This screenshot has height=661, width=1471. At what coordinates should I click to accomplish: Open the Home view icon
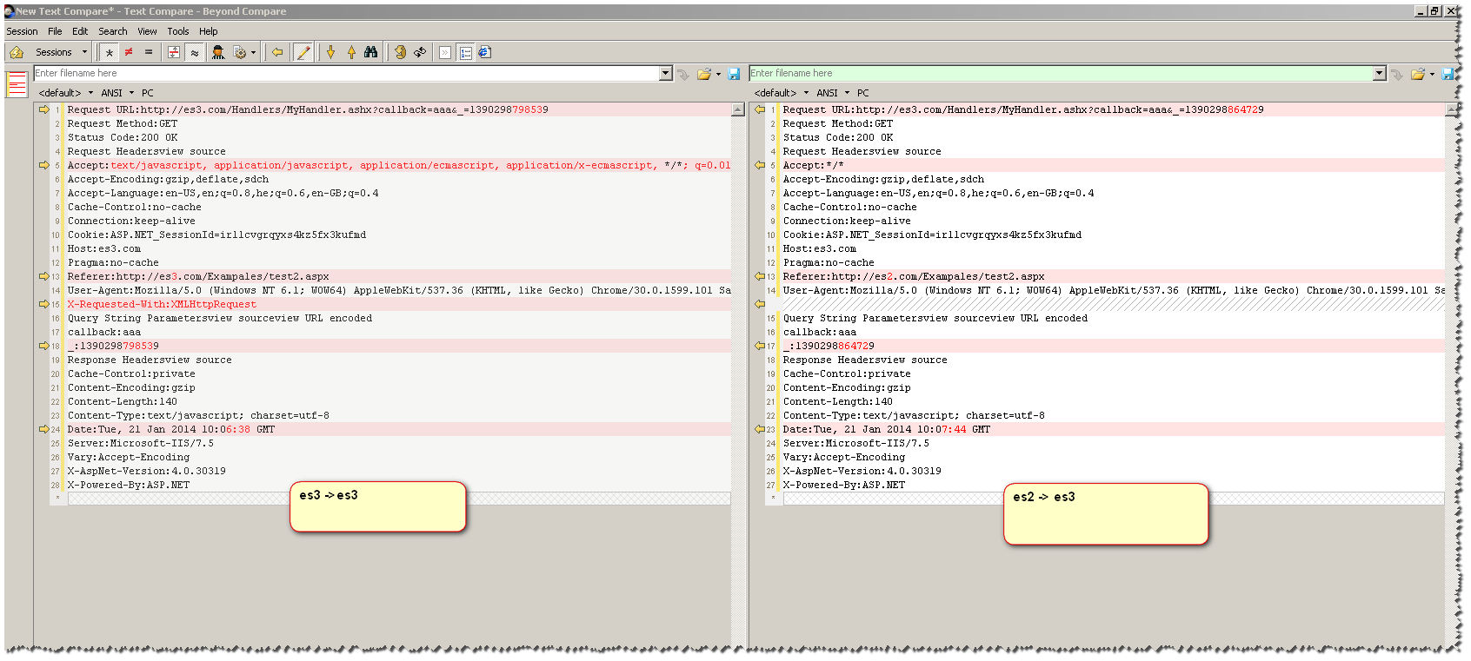17,52
